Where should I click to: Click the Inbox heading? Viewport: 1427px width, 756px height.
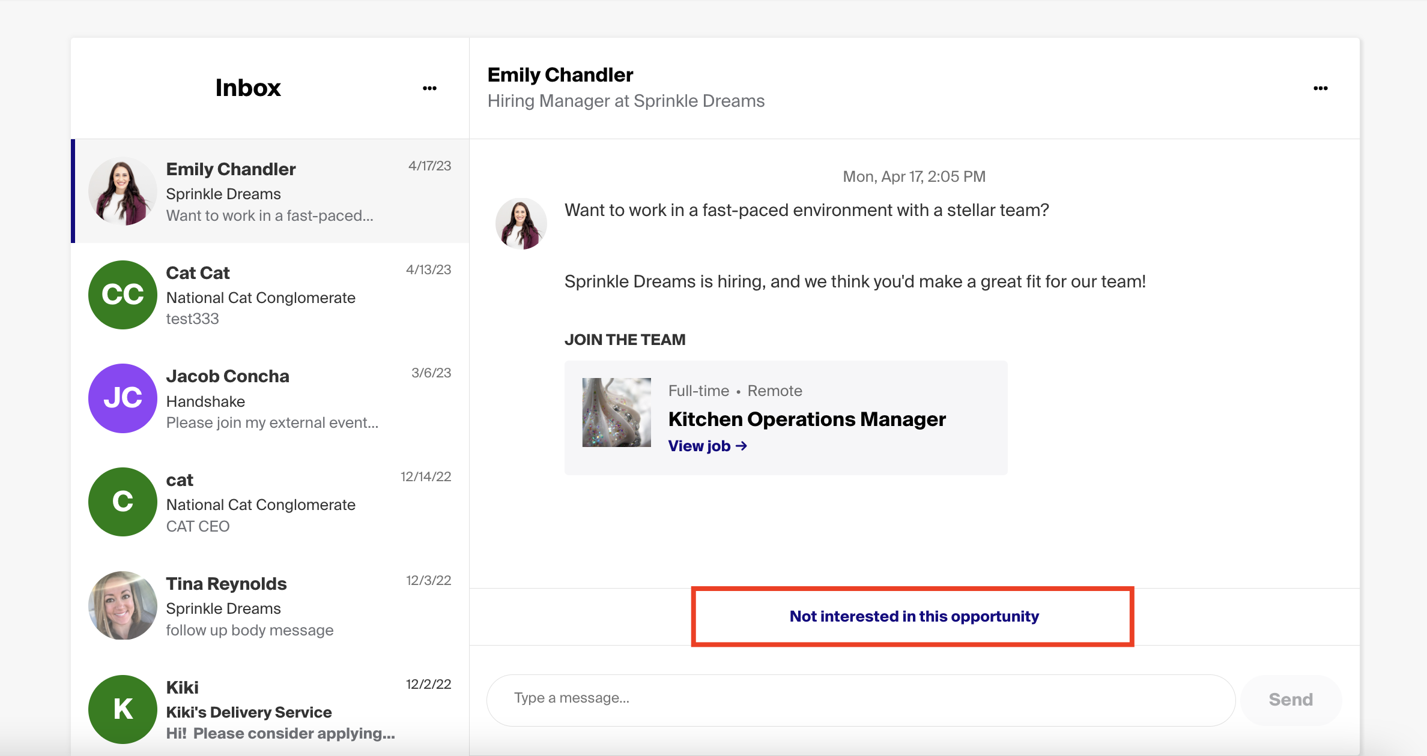248,88
